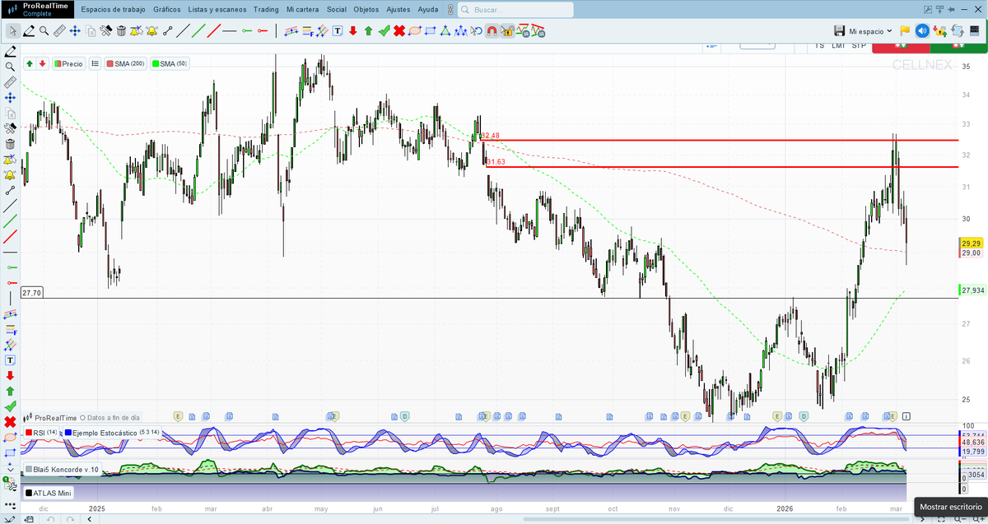Screen dimensions: 988x524
Task: Open the SMA (50) indicator settings
Action: tap(170, 63)
